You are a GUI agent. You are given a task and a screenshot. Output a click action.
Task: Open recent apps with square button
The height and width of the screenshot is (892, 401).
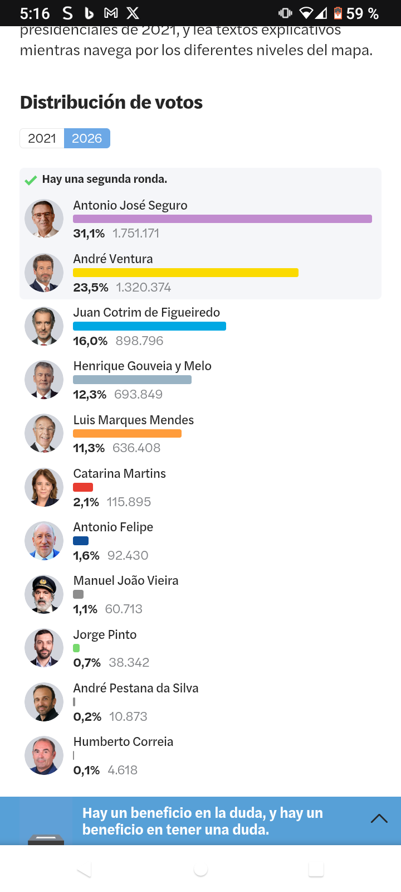[x=316, y=869]
